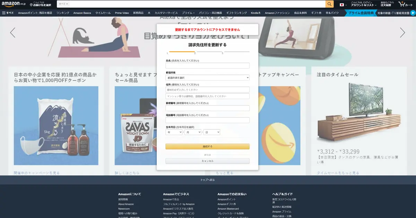The image size is (416, 218).
Task: Open パソコン・周辺機器 in the nav bar
Action: pos(211,13)
